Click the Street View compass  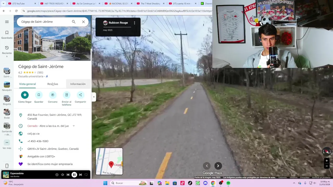[x=326, y=151]
